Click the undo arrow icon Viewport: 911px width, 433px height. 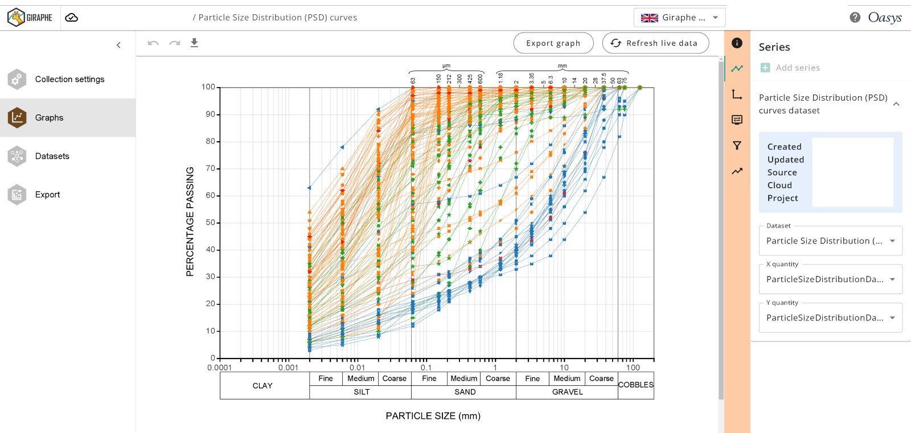pos(153,43)
